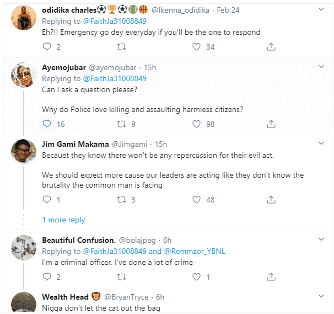This screenshot has width=334, height=314.
Task: Open Jim Gami Makama's profile name
Action: [x=74, y=144]
